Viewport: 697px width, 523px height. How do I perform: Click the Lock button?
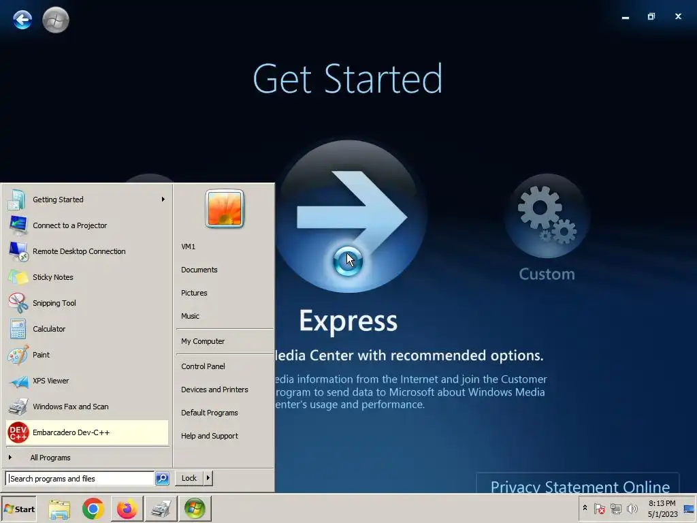coord(189,478)
